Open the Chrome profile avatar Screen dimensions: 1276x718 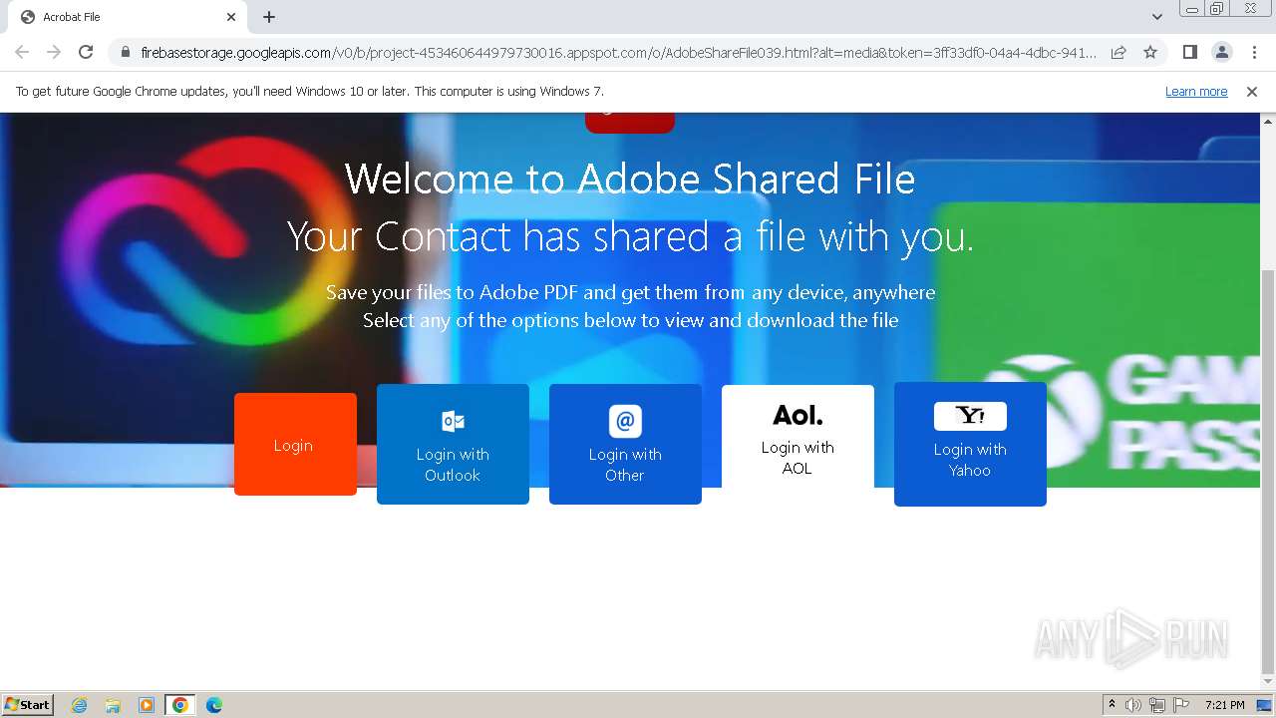(1221, 52)
